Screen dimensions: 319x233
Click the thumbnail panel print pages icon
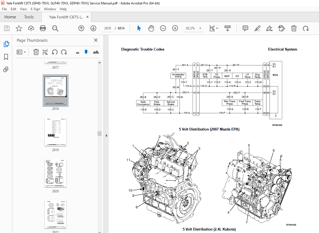coord(45,52)
